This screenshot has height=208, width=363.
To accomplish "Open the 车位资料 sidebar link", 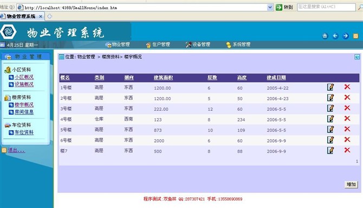I will click(x=24, y=132).
